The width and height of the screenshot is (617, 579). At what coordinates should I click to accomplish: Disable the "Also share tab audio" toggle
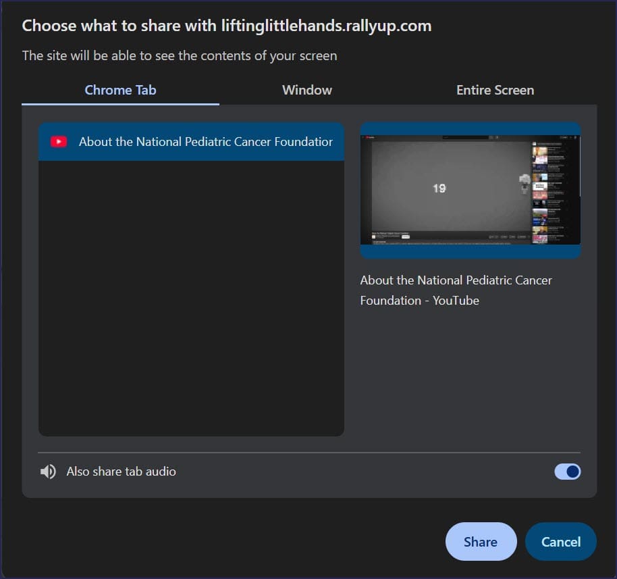pyautogui.click(x=567, y=471)
